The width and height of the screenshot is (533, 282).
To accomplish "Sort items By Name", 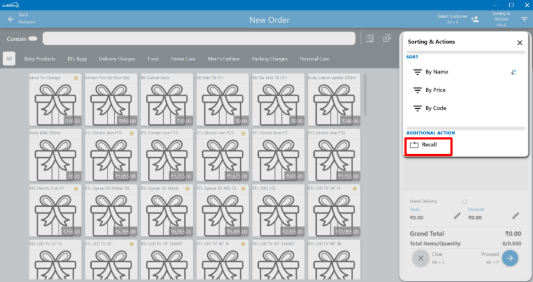I will coord(436,72).
